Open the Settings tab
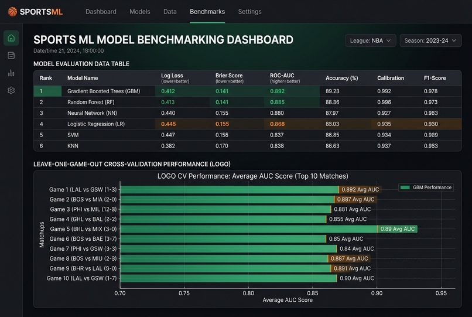 [x=249, y=12]
